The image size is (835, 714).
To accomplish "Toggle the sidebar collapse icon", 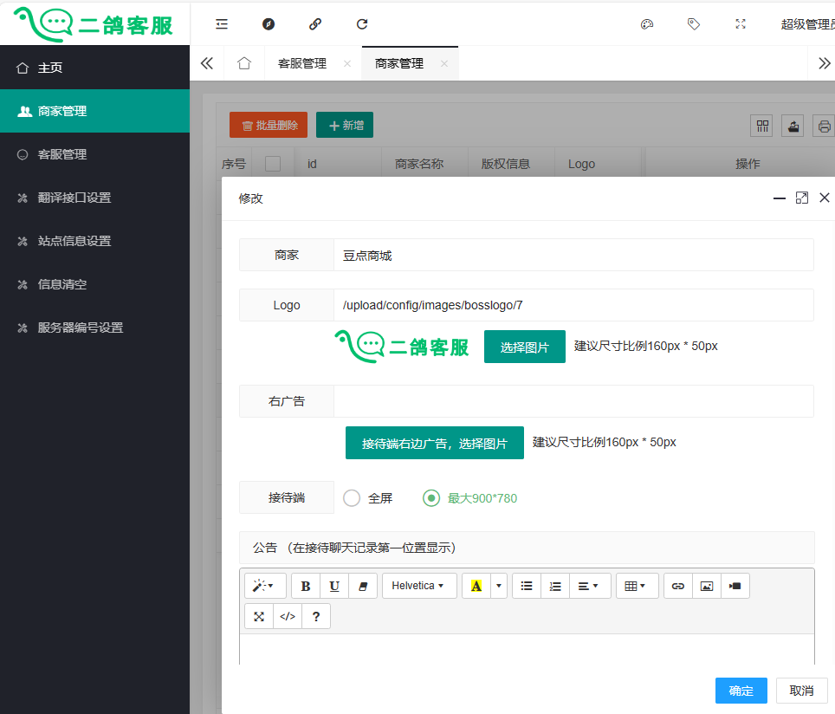I will click(222, 24).
